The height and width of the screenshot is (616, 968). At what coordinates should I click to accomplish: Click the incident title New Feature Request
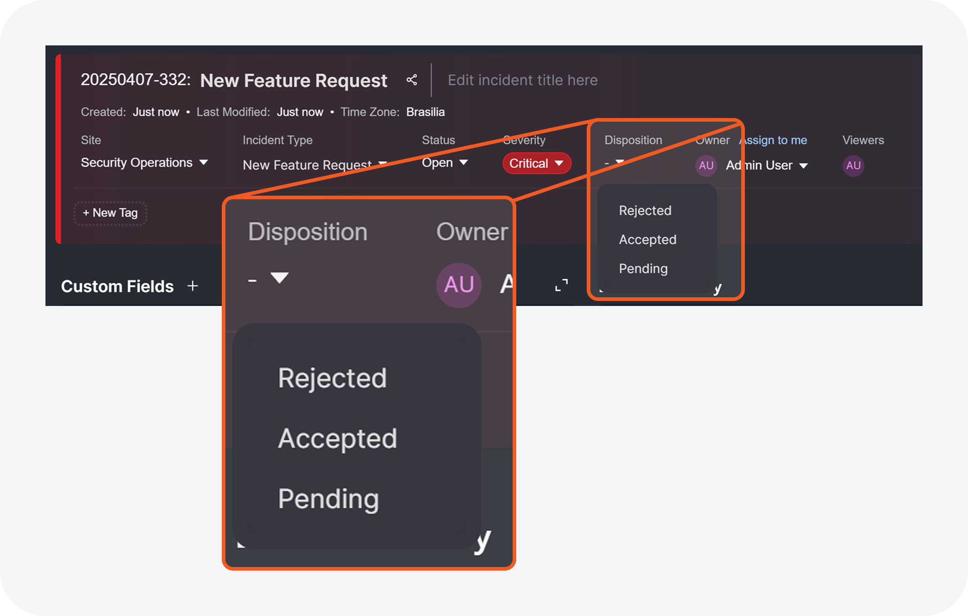click(294, 80)
